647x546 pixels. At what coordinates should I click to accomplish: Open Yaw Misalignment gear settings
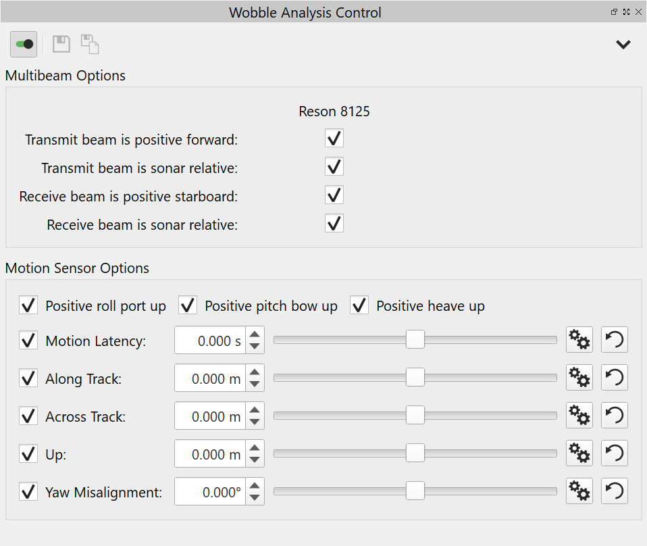click(579, 491)
